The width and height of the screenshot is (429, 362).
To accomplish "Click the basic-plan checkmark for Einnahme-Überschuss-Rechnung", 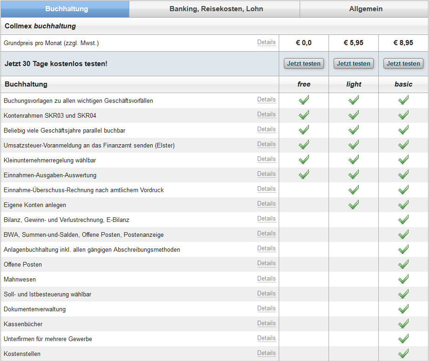I will coord(403,189).
